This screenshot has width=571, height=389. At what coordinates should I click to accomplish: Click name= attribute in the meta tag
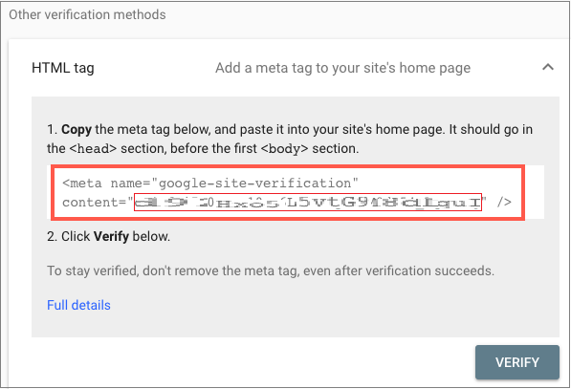pyautogui.click(x=130, y=184)
